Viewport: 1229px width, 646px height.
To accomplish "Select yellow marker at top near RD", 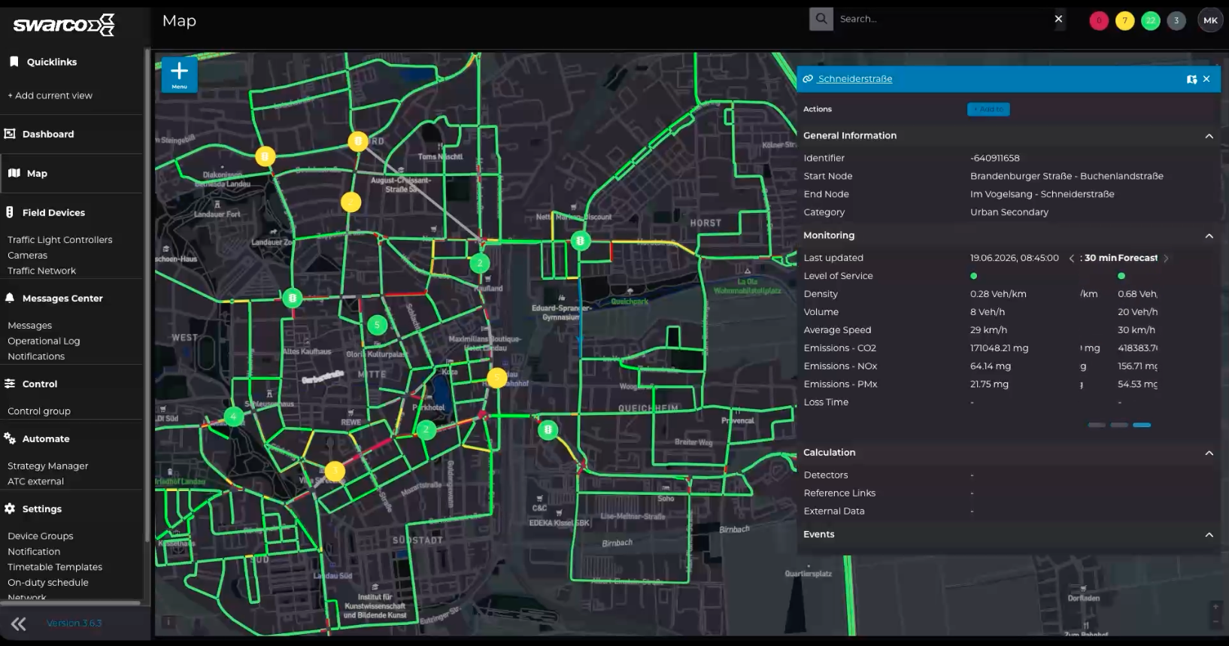I will [x=358, y=141].
